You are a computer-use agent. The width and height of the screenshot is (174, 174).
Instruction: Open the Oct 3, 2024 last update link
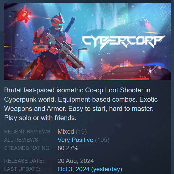90,169
